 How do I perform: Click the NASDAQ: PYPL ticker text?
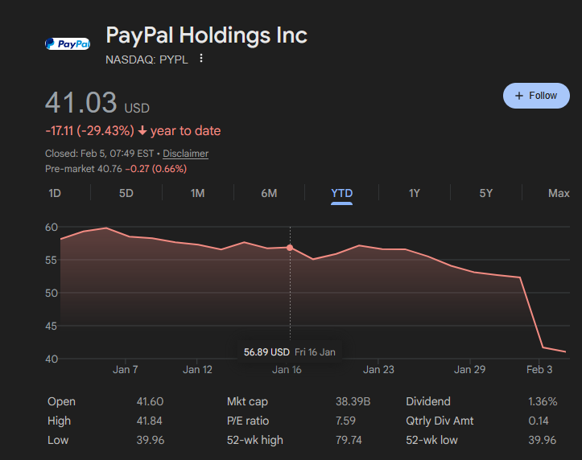click(x=147, y=60)
